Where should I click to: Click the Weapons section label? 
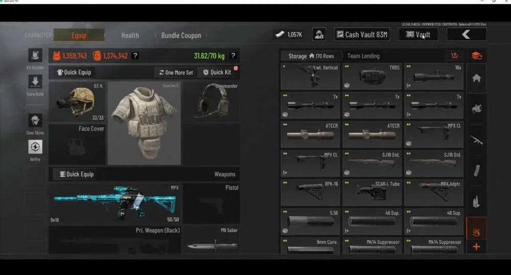[x=224, y=174]
